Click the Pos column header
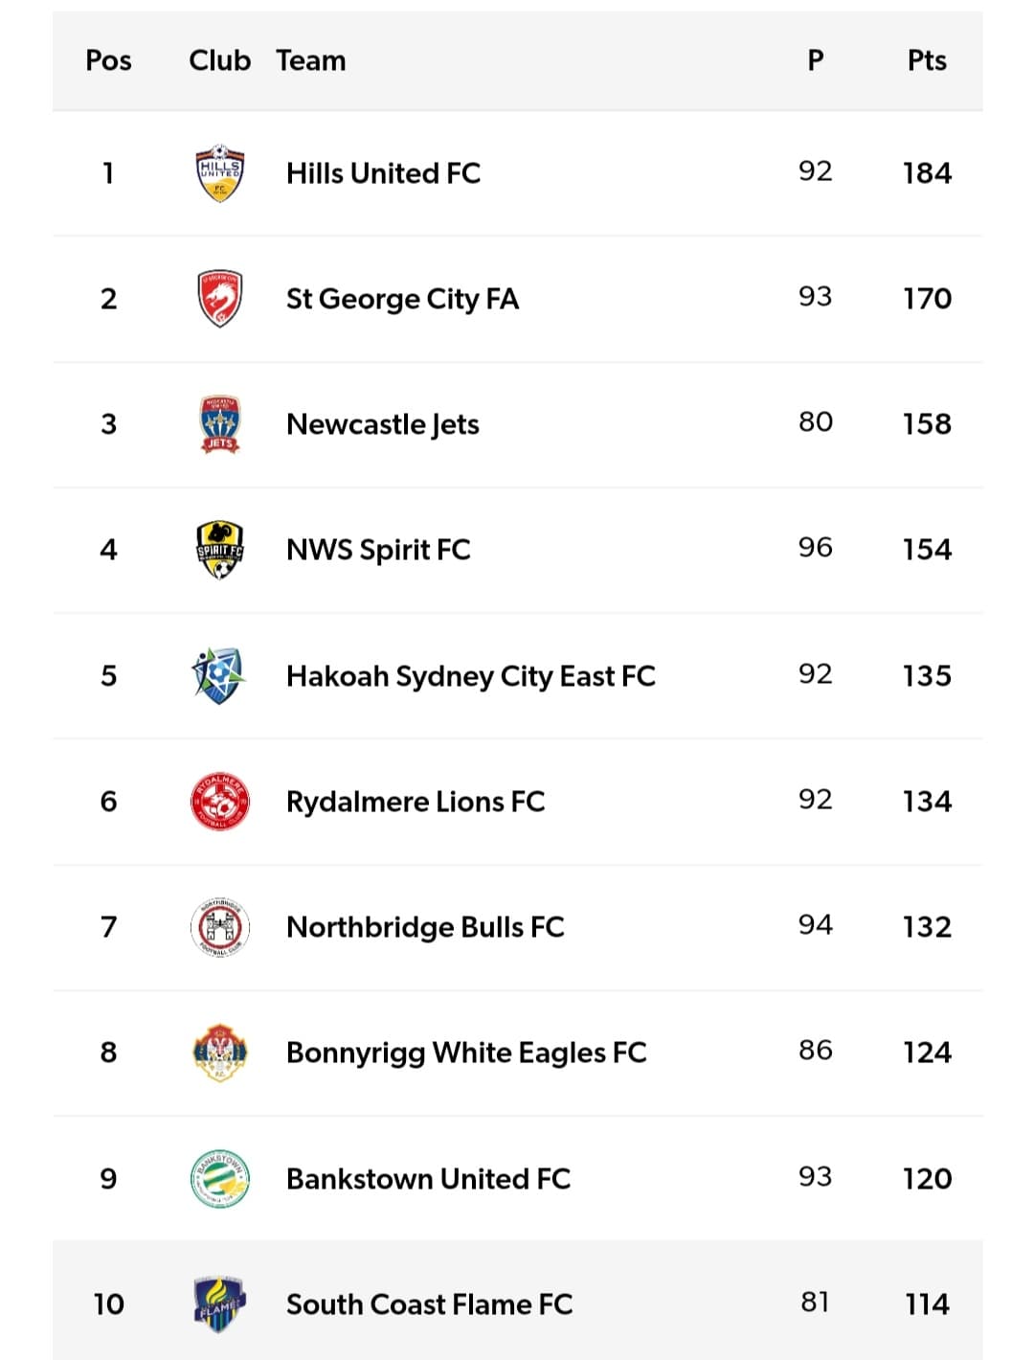 (x=108, y=60)
